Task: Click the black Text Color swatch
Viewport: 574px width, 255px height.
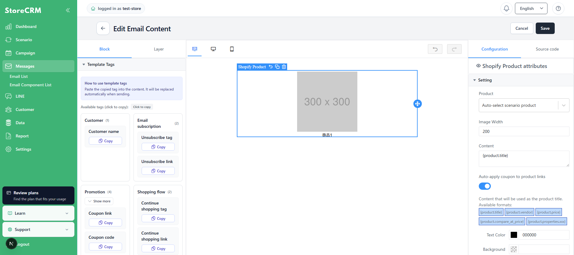Action: pos(514,235)
